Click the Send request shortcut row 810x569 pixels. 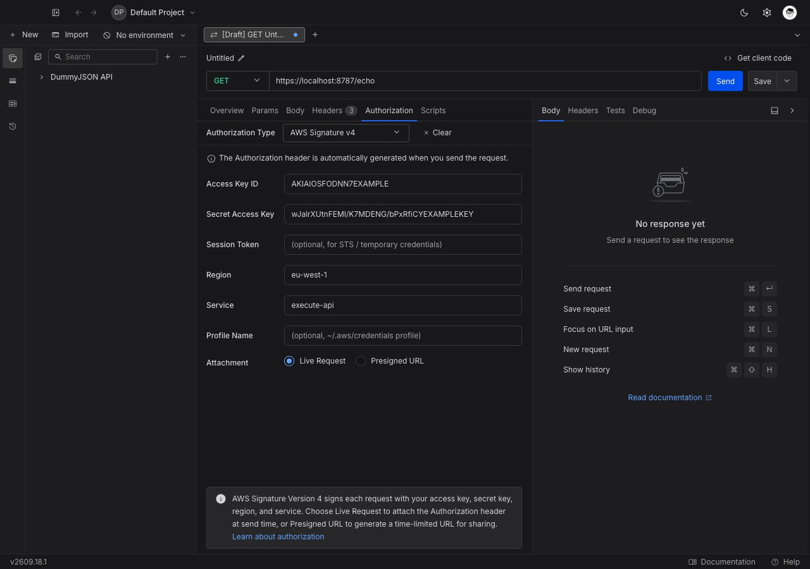pyautogui.click(x=670, y=289)
